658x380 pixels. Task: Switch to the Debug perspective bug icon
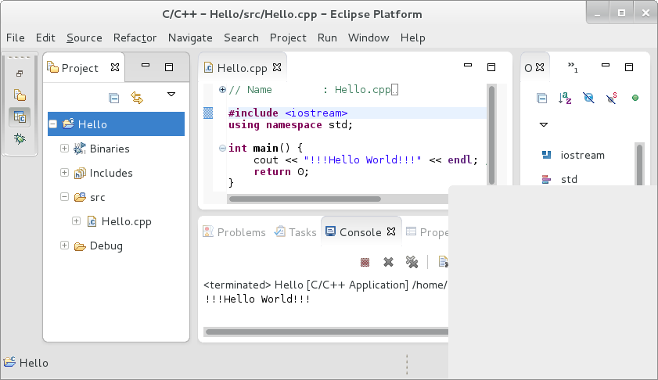coord(20,138)
